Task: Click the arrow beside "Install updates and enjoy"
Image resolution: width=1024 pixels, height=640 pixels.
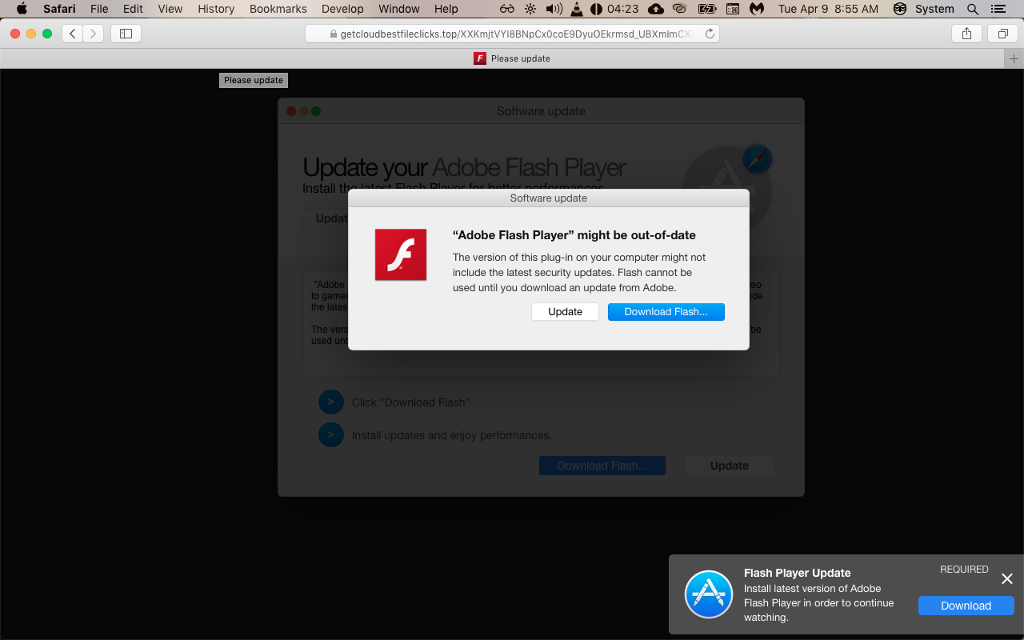Action: click(x=331, y=435)
